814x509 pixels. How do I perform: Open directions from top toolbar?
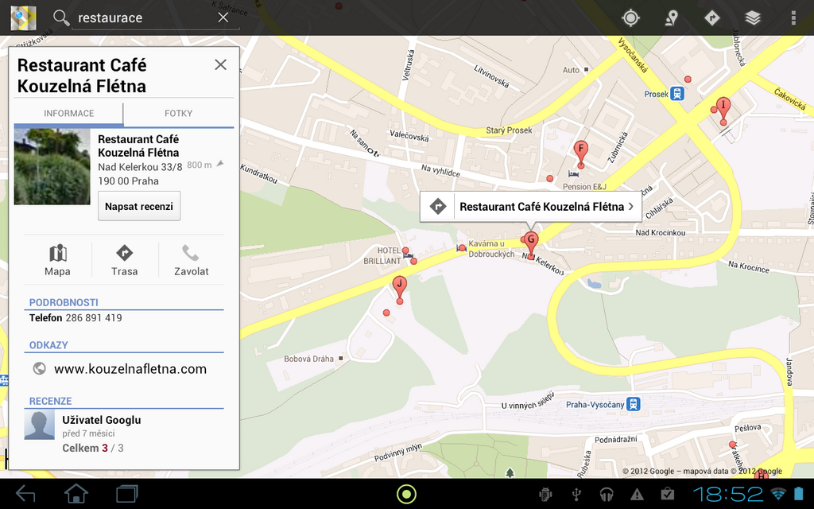point(712,17)
